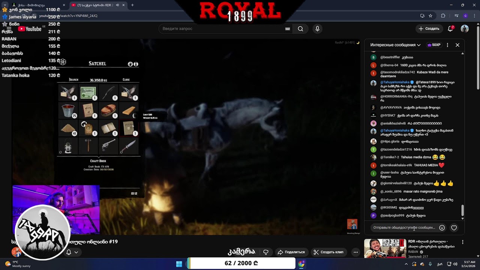Viewport: 480px width, 270px height.
Task: Click comment by @Sherva-04 in chat
Action: tap(413, 65)
